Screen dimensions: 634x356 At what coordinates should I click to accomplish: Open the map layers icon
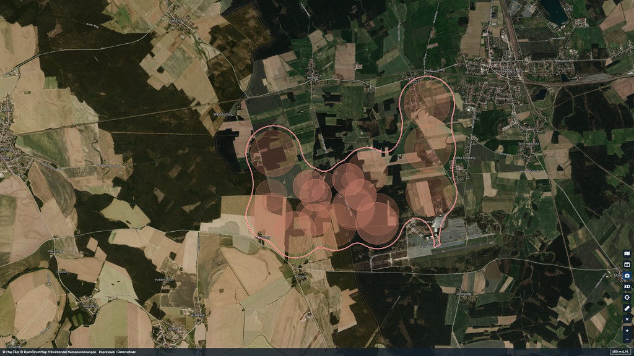click(627, 253)
